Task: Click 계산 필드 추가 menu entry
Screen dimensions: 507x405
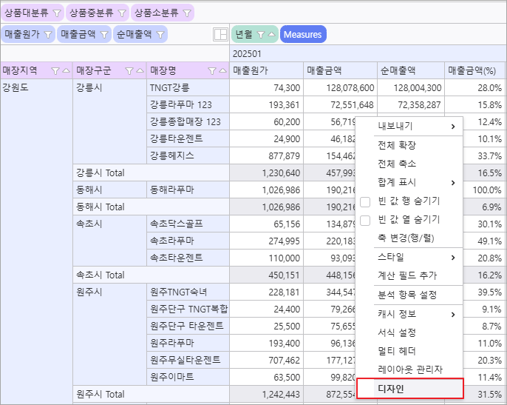Action: pyautogui.click(x=406, y=276)
